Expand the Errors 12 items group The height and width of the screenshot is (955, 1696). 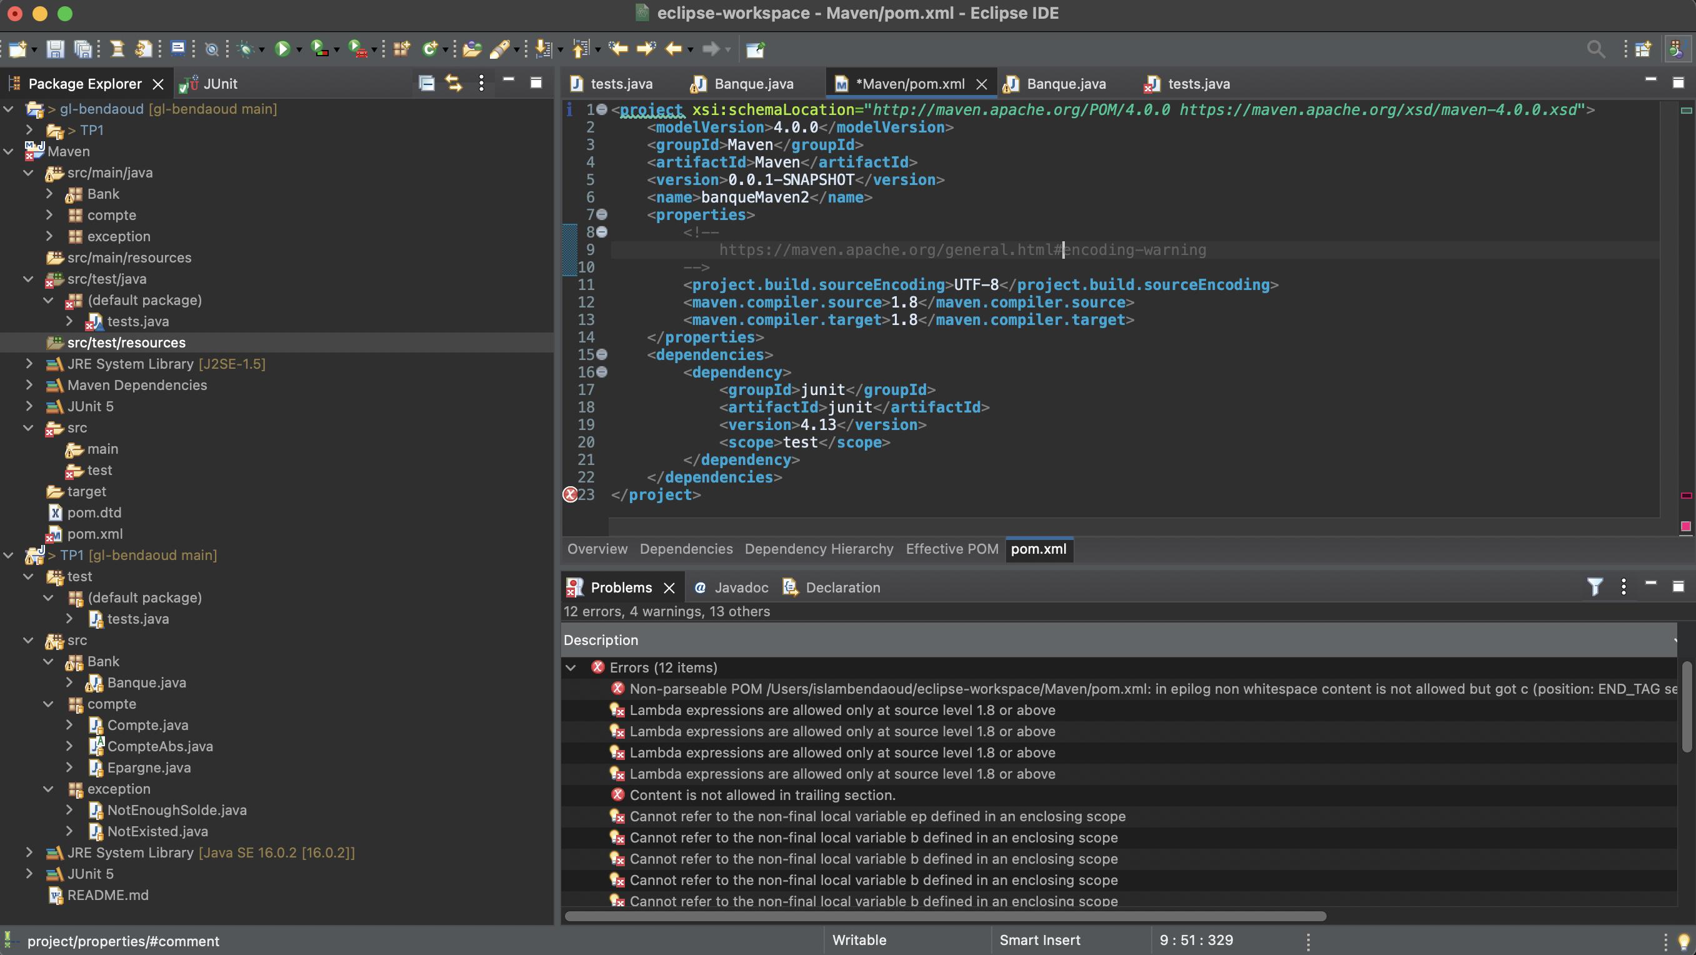571,667
